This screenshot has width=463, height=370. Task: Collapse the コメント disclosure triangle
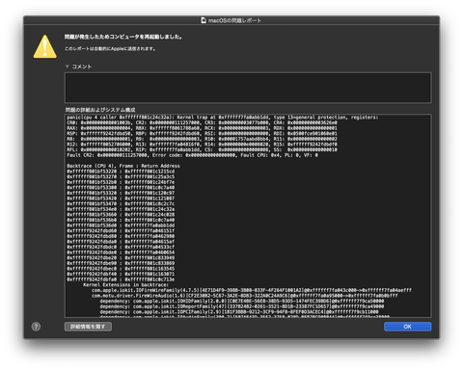point(68,66)
